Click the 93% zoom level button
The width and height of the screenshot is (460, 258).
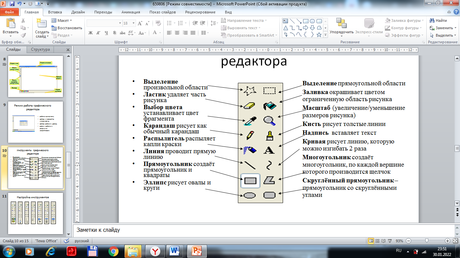399,241
